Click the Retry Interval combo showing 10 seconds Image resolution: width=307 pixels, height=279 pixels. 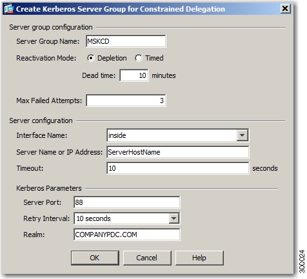(x=127, y=218)
